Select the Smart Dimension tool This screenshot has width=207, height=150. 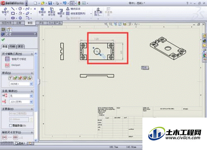pos(5,12)
